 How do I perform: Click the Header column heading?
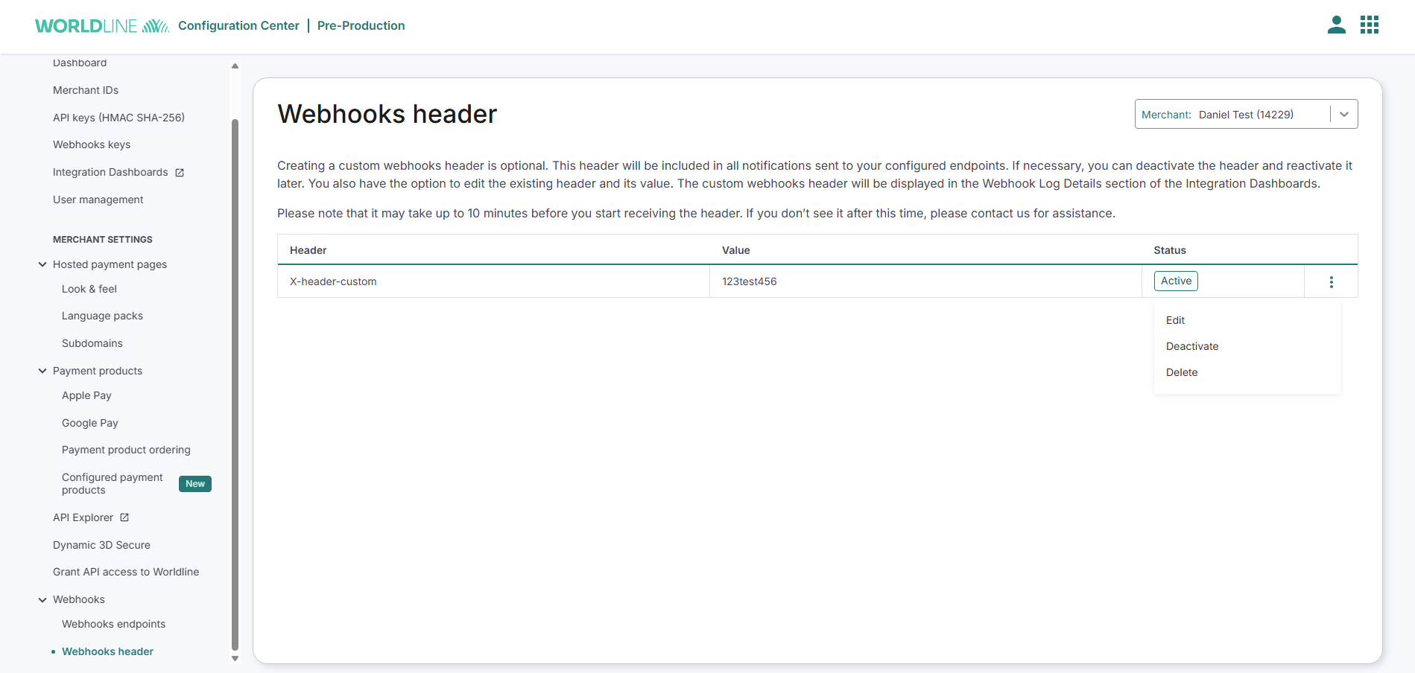pos(308,250)
